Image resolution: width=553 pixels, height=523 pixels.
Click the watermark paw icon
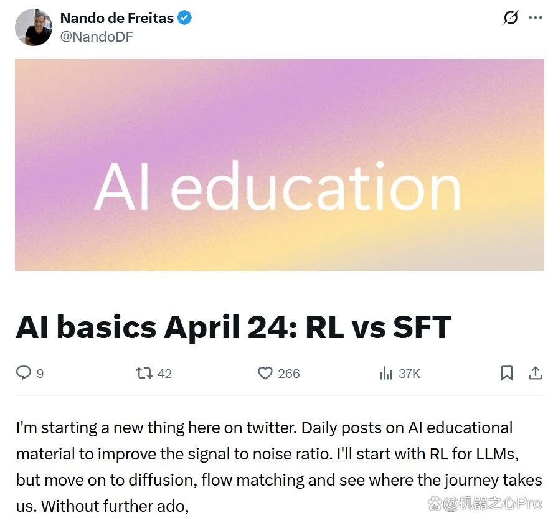coord(435,504)
